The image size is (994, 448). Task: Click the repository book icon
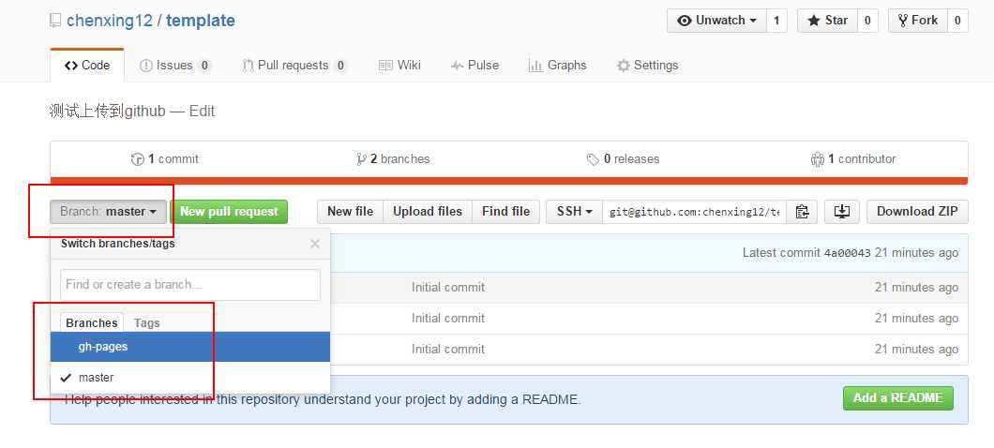pyautogui.click(x=55, y=21)
